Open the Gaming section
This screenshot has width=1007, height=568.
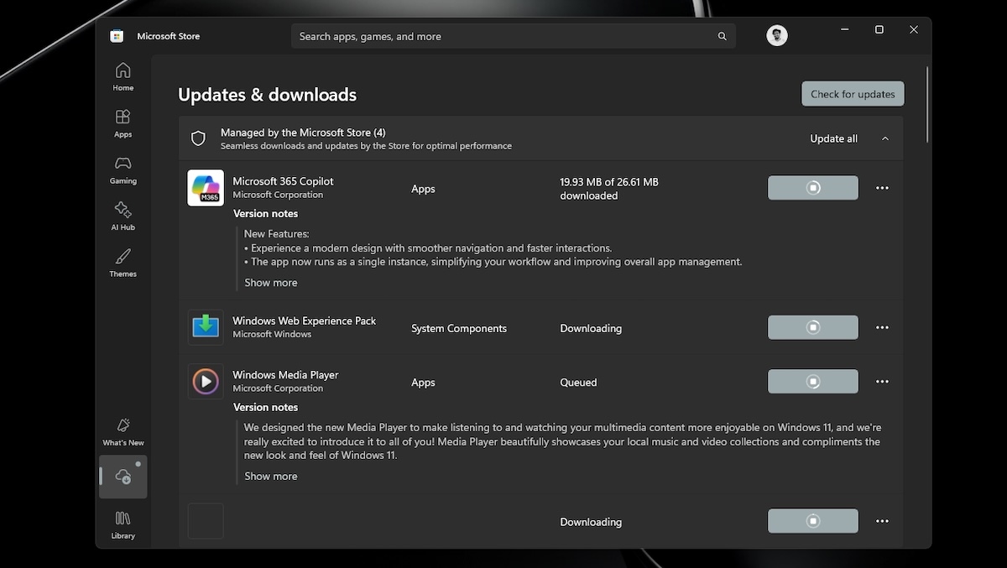(123, 169)
